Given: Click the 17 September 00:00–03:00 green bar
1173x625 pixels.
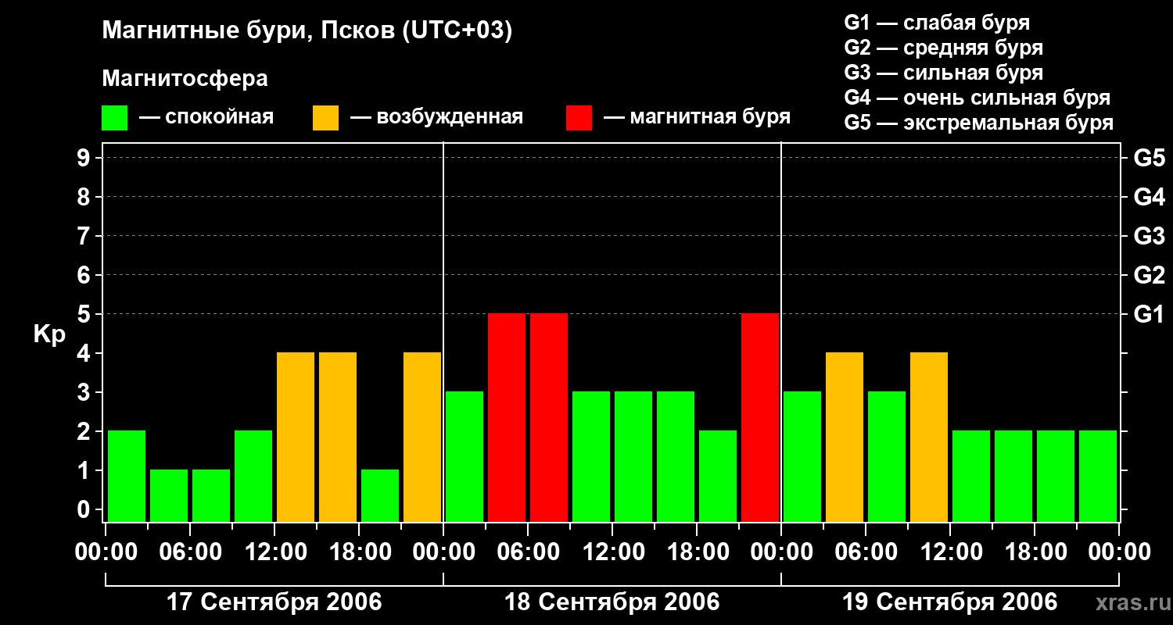Looking at the screenshot, I should (127, 476).
